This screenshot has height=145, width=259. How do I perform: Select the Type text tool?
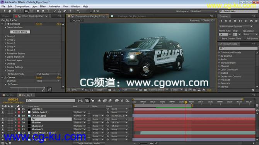(x=48, y=11)
